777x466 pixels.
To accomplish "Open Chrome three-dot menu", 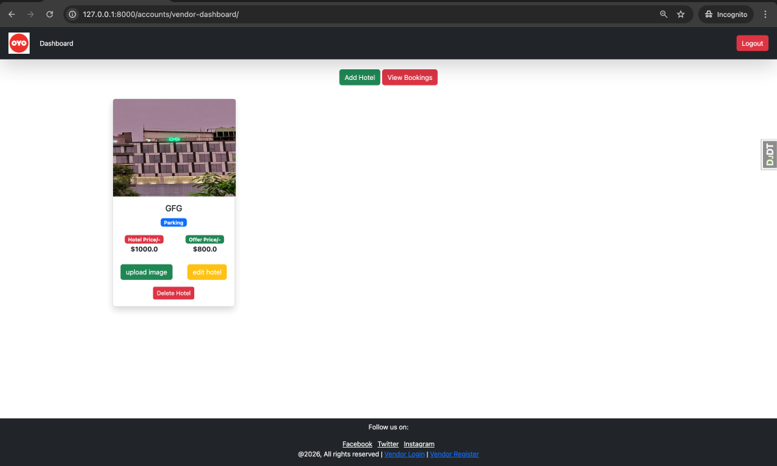I will [x=765, y=14].
